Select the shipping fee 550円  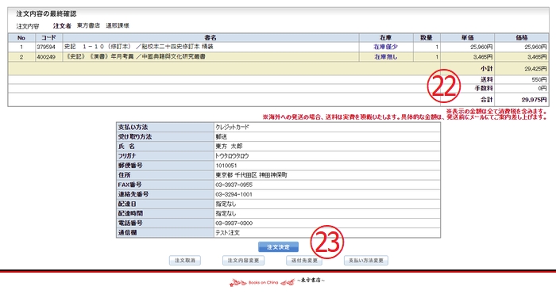(539, 79)
